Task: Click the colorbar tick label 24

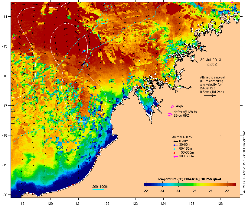Action: pyautogui.click(x=178, y=191)
